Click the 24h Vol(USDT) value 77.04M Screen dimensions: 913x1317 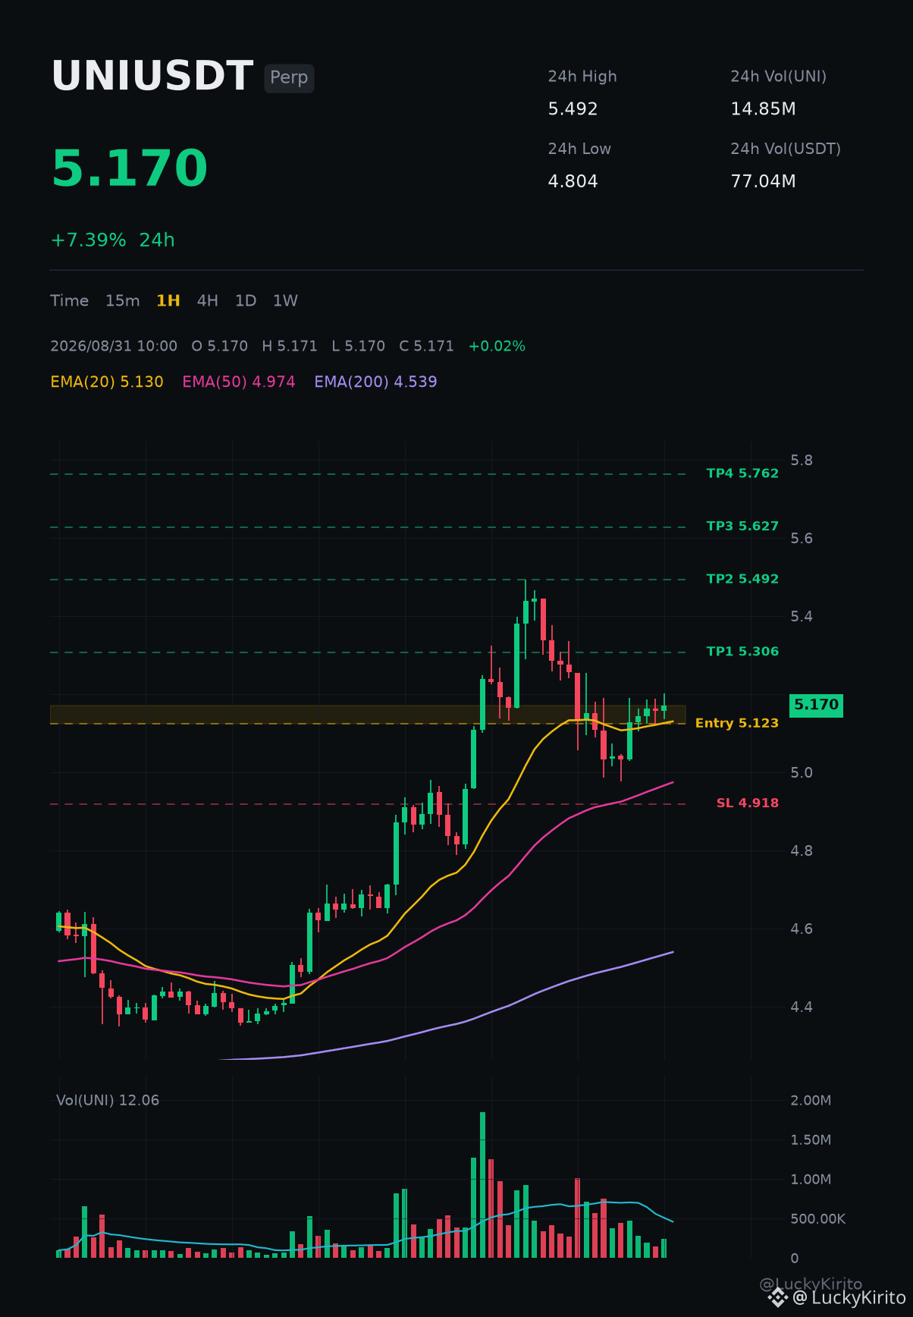tap(763, 181)
